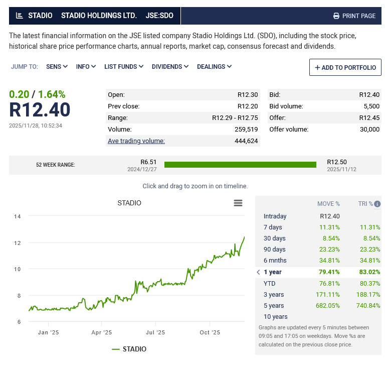Viewport: 388px width, 365px height.
Task: Click the printer icon in header
Action: click(336, 16)
